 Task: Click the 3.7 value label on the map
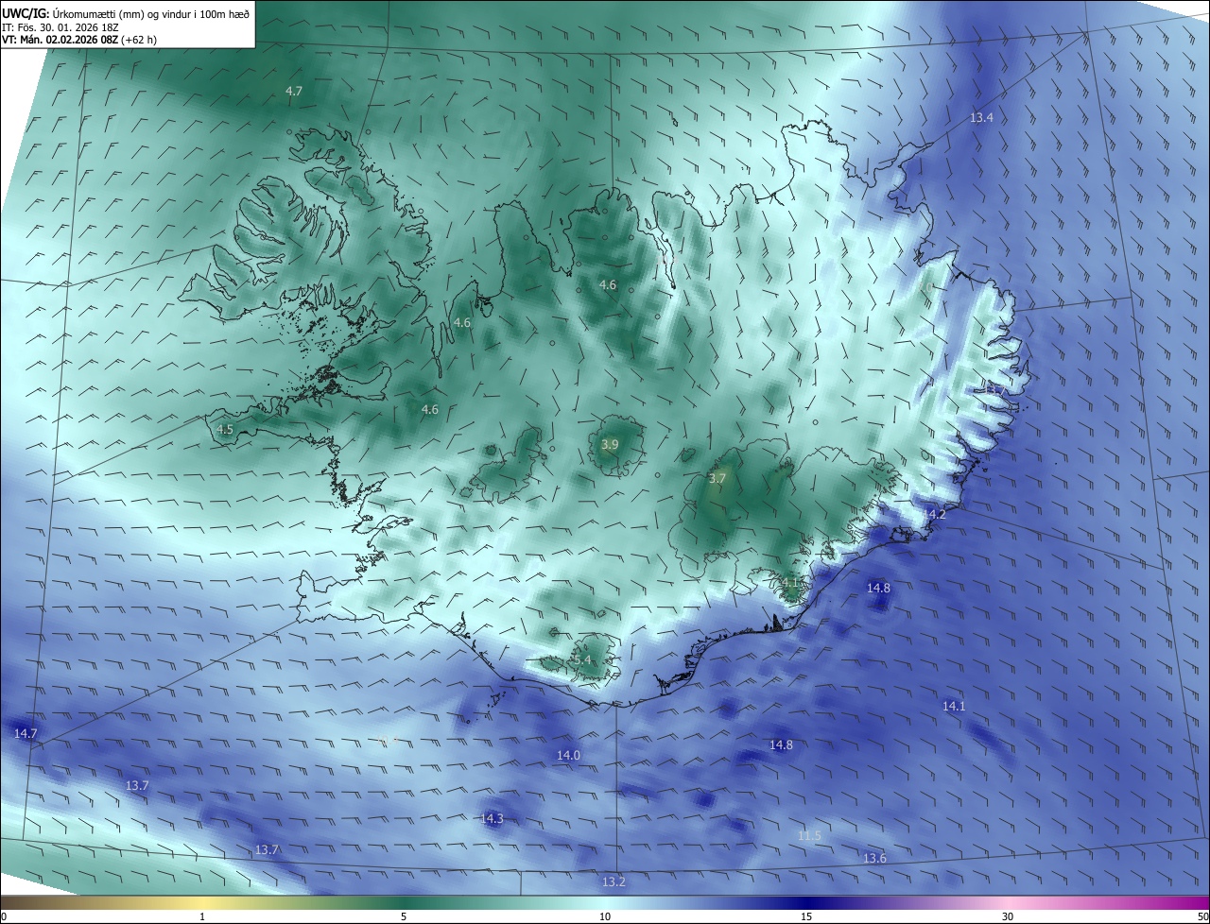[x=717, y=478]
